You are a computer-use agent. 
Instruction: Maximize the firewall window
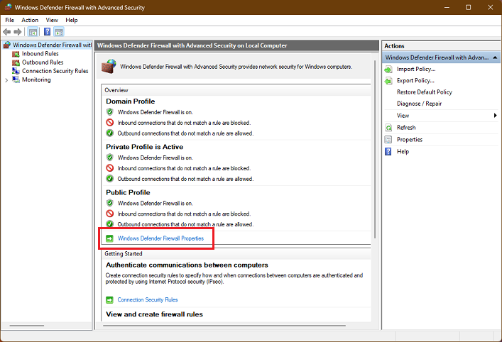pos(468,7)
